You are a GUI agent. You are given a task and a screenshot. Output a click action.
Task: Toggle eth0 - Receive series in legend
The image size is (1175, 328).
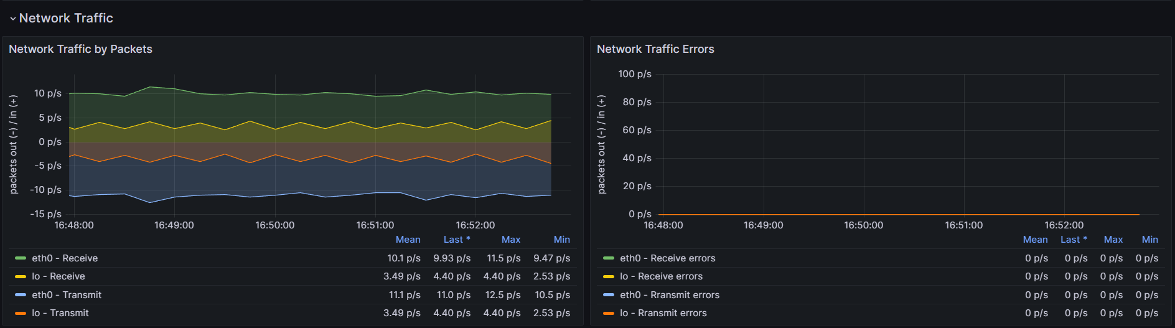point(65,258)
